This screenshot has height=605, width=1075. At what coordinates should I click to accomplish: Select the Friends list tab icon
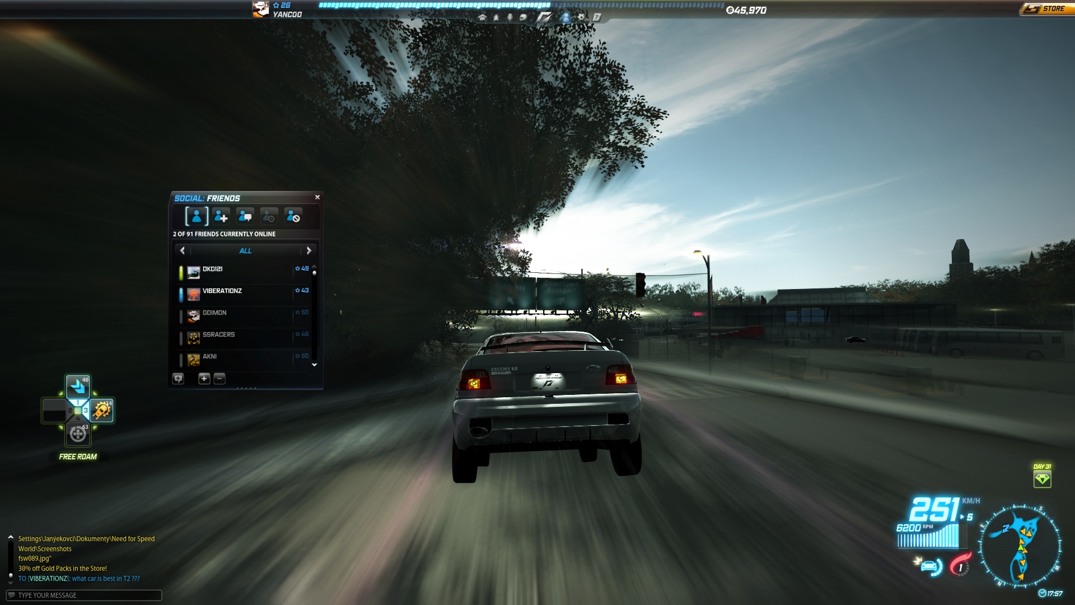pyautogui.click(x=197, y=216)
